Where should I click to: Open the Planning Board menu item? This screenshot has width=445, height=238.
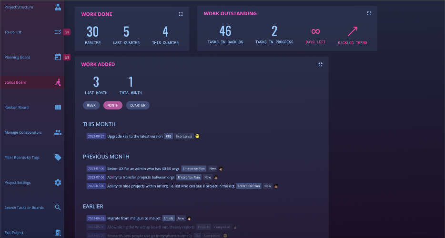[17, 57]
